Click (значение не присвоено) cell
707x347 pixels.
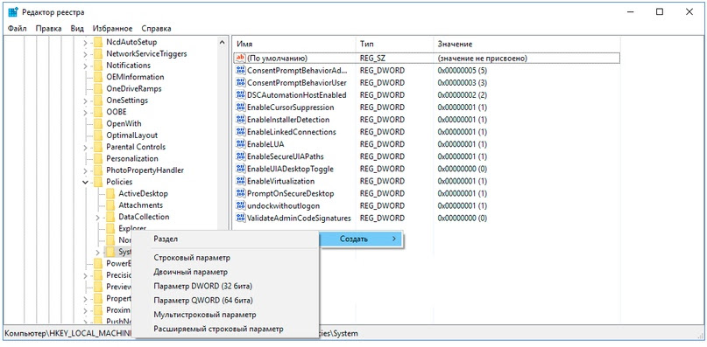coord(482,59)
